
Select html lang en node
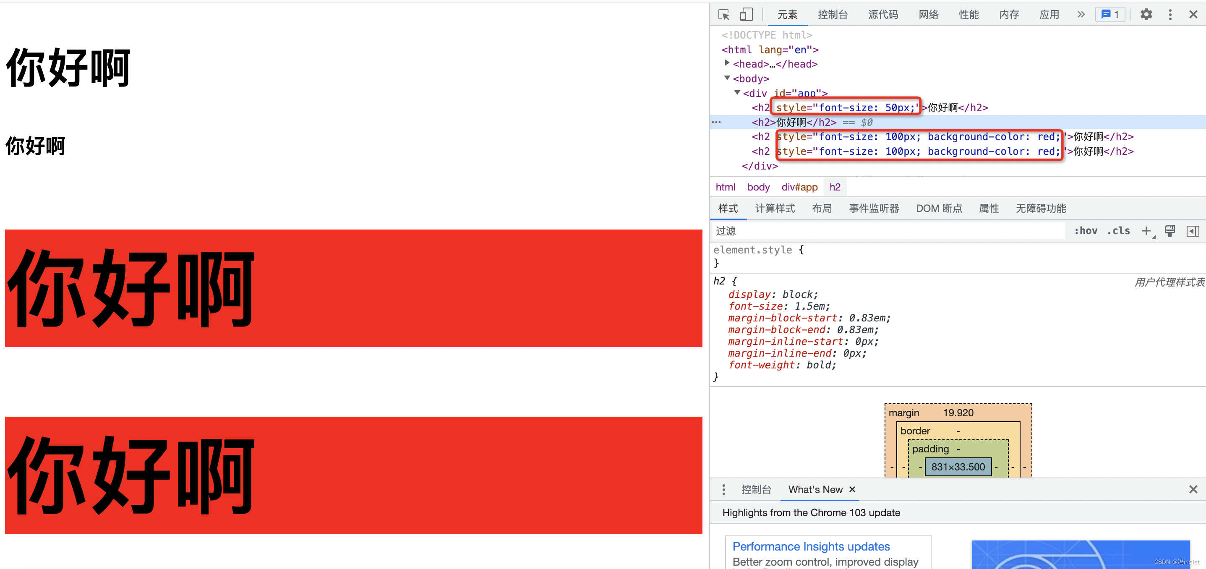click(770, 50)
